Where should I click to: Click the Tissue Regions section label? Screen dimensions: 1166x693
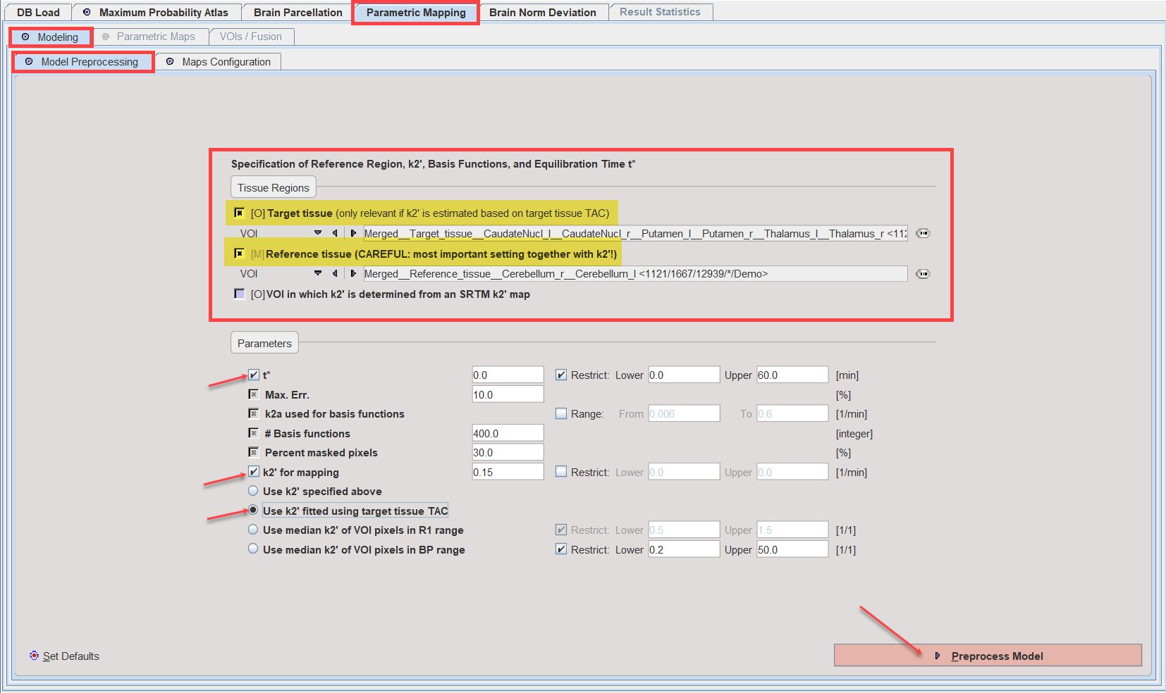[x=274, y=187]
